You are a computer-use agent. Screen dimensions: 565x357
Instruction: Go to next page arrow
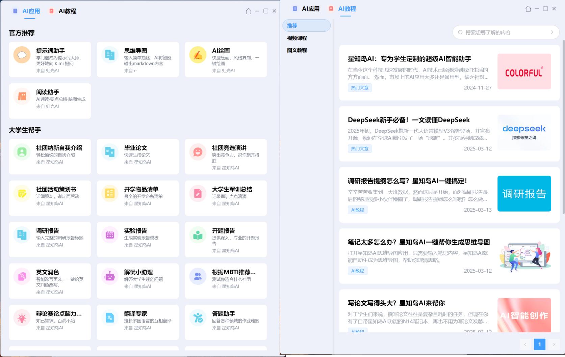(554, 344)
